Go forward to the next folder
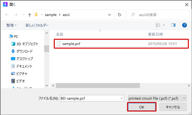This screenshot has width=192, height=115. (x=16, y=15)
